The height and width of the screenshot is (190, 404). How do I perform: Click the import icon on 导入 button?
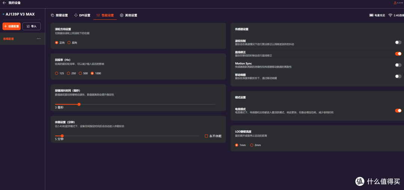(28, 26)
